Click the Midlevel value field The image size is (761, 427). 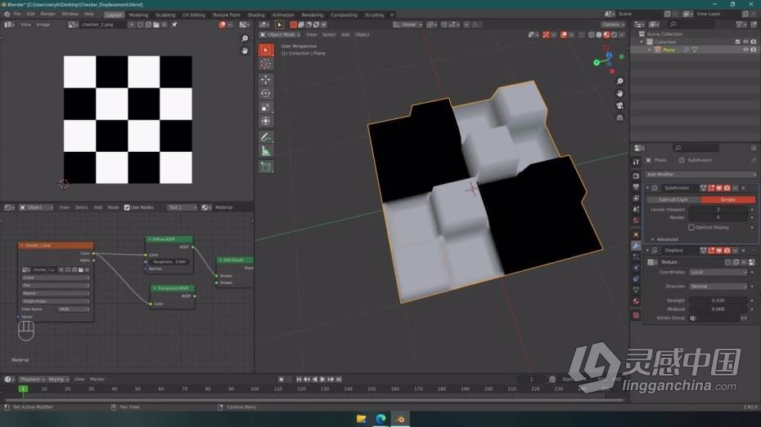[x=718, y=309]
